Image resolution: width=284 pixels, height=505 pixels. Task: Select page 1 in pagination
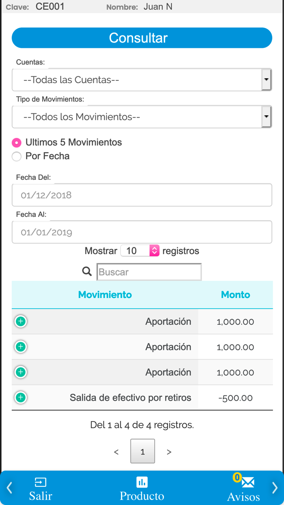pyautogui.click(x=142, y=451)
